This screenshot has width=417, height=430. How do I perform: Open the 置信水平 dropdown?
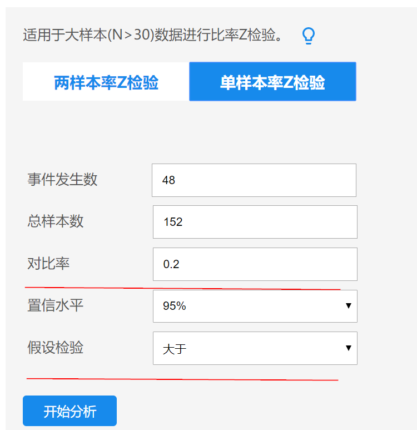[255, 306]
